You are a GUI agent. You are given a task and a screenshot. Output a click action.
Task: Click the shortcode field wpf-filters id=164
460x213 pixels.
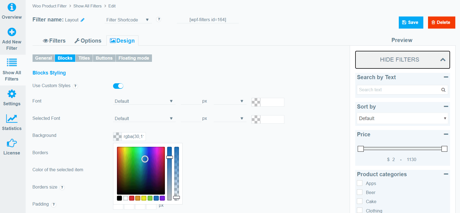point(208,20)
